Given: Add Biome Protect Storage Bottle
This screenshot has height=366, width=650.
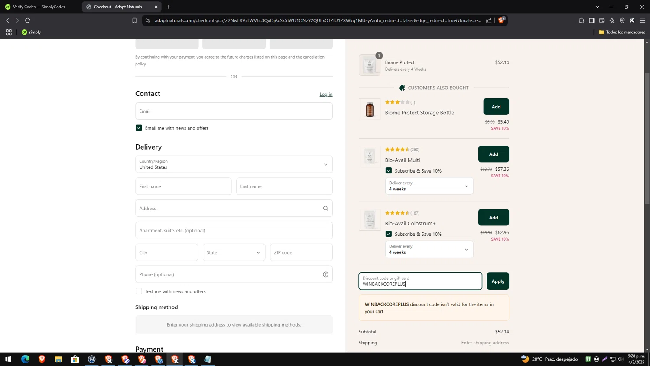Looking at the screenshot, I should click(496, 107).
